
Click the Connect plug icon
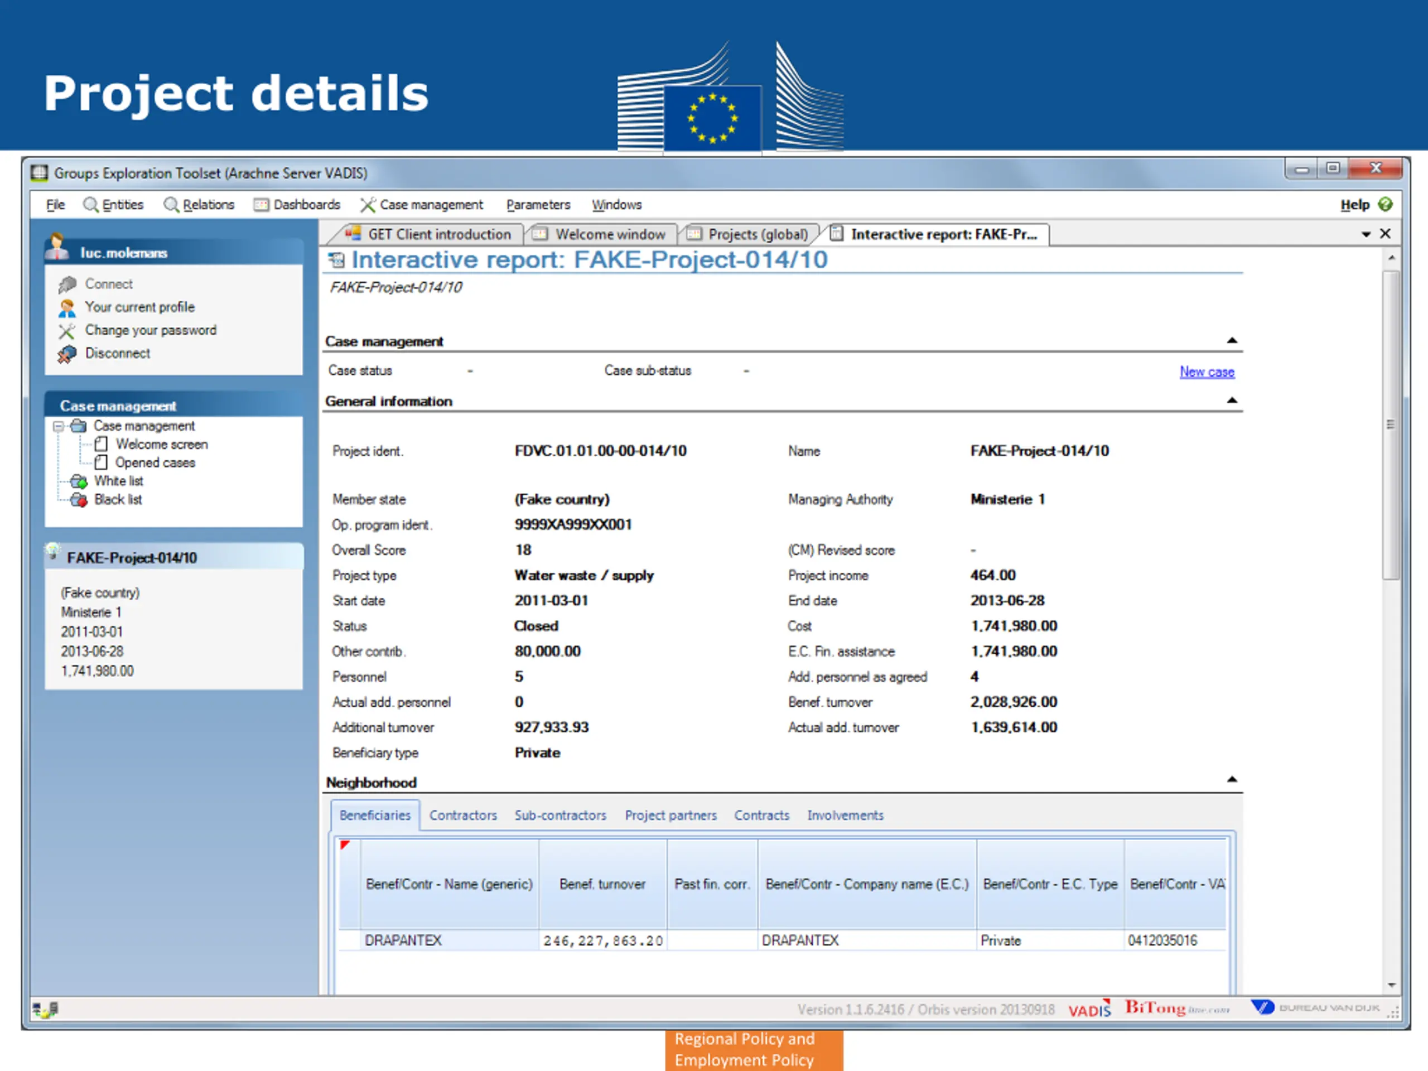[67, 284]
